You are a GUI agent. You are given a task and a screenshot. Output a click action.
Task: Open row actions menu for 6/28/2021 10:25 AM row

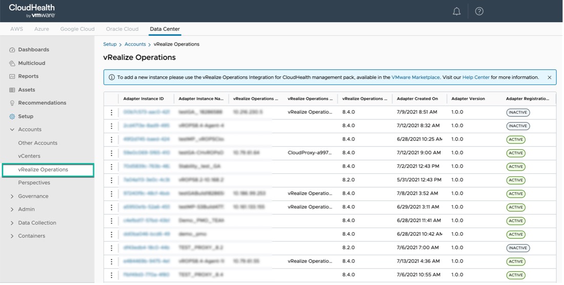(111, 139)
